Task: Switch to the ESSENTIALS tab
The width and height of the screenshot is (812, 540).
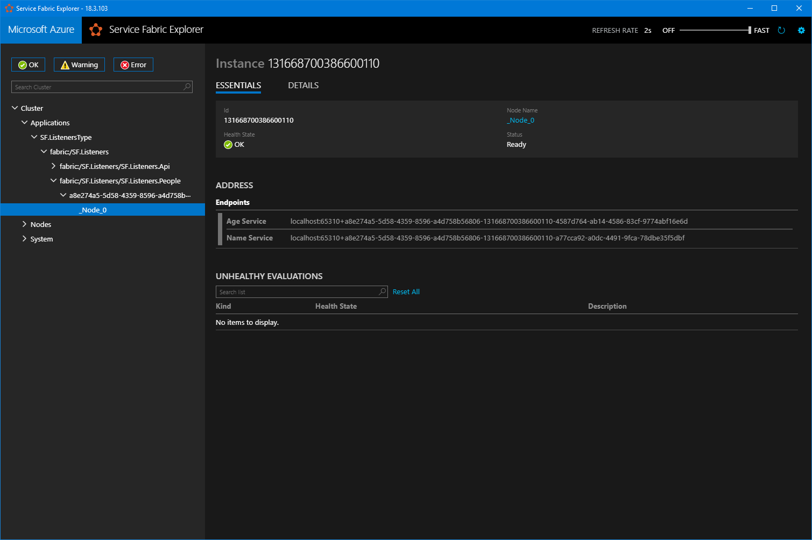Action: pos(238,86)
